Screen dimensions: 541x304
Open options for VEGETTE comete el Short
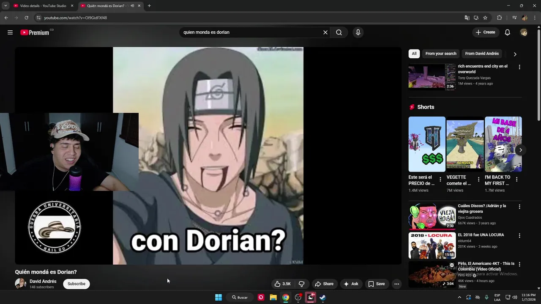478,179
